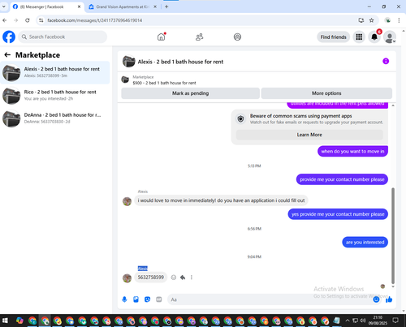Click the back arrow next to Marketplace
The image size is (406, 327).
[7, 55]
